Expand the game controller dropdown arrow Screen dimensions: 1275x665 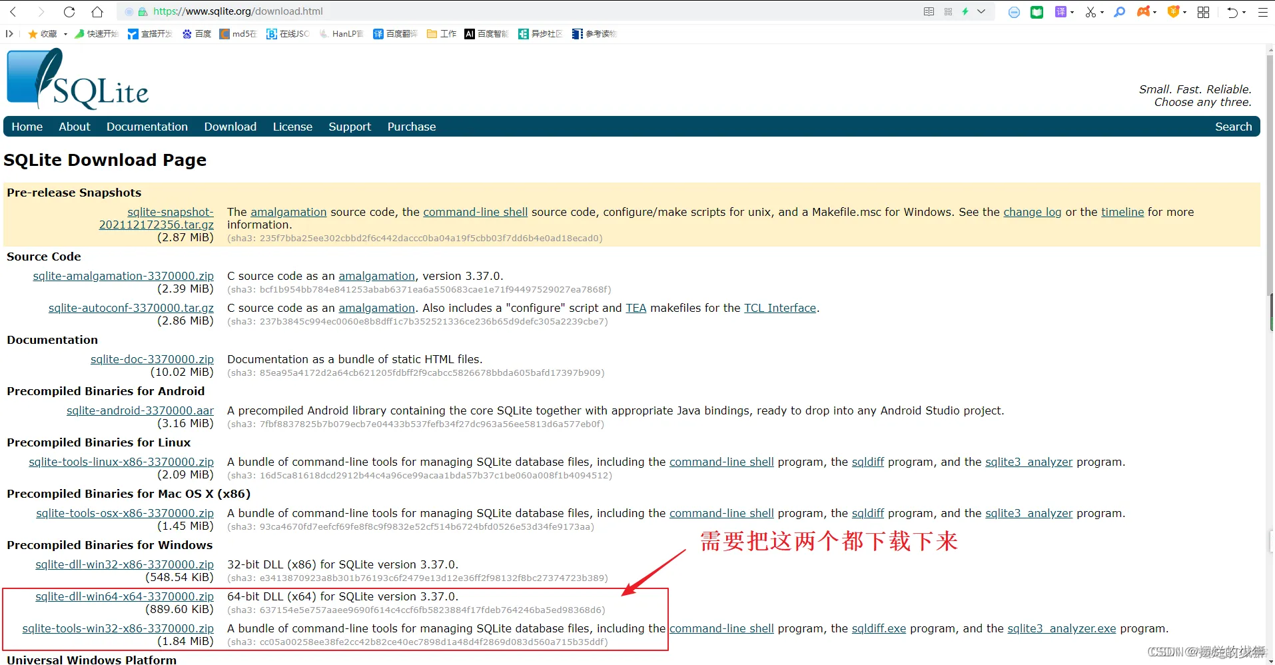(1154, 13)
